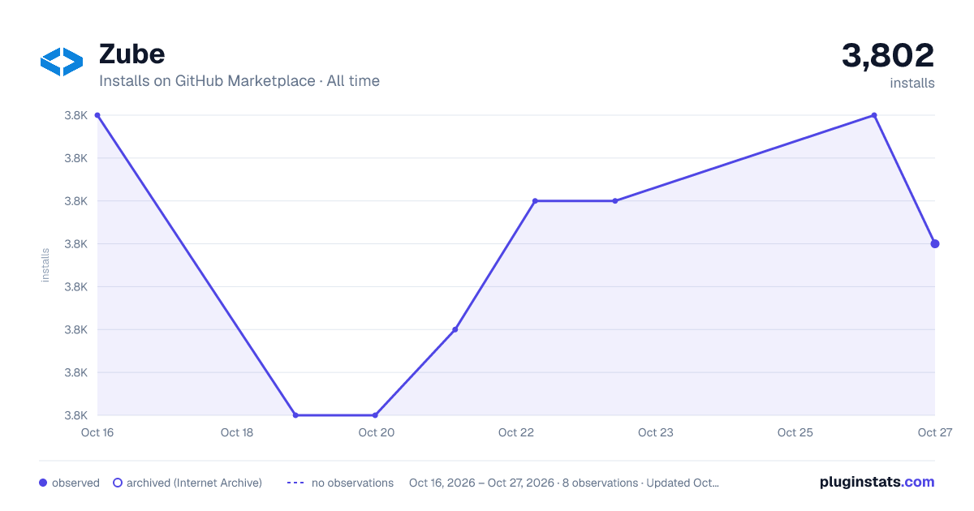Click the Oct 18 x-axis label
Viewport: 974px width, 511px height.
[237, 432]
